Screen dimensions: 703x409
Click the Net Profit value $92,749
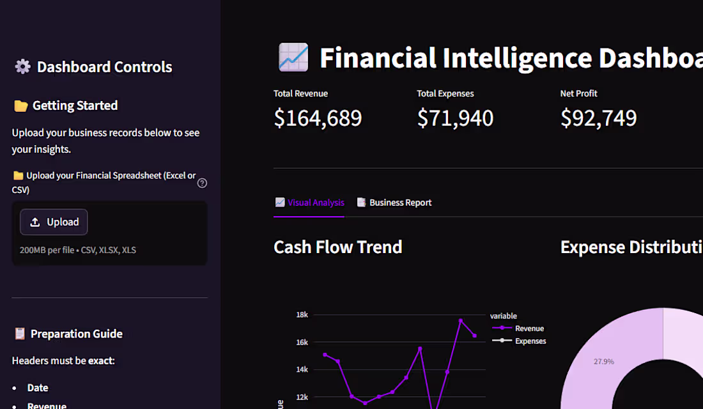pos(599,118)
